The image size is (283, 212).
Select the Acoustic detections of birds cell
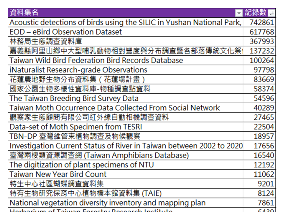pyautogui.click(x=125, y=22)
